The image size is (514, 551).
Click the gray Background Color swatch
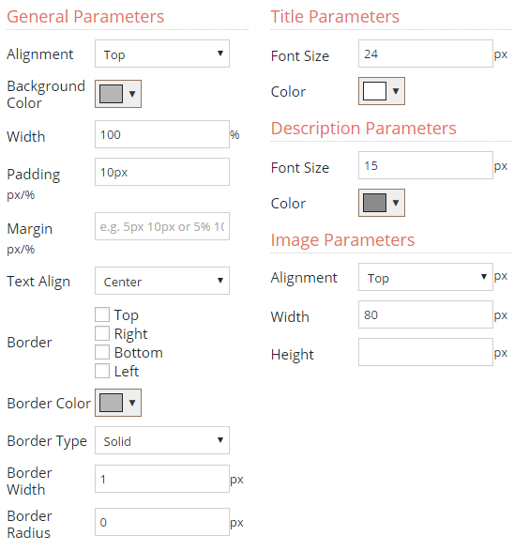[x=112, y=94]
